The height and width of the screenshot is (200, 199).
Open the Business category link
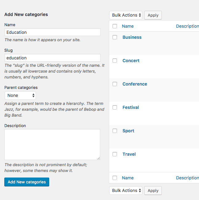132,37
